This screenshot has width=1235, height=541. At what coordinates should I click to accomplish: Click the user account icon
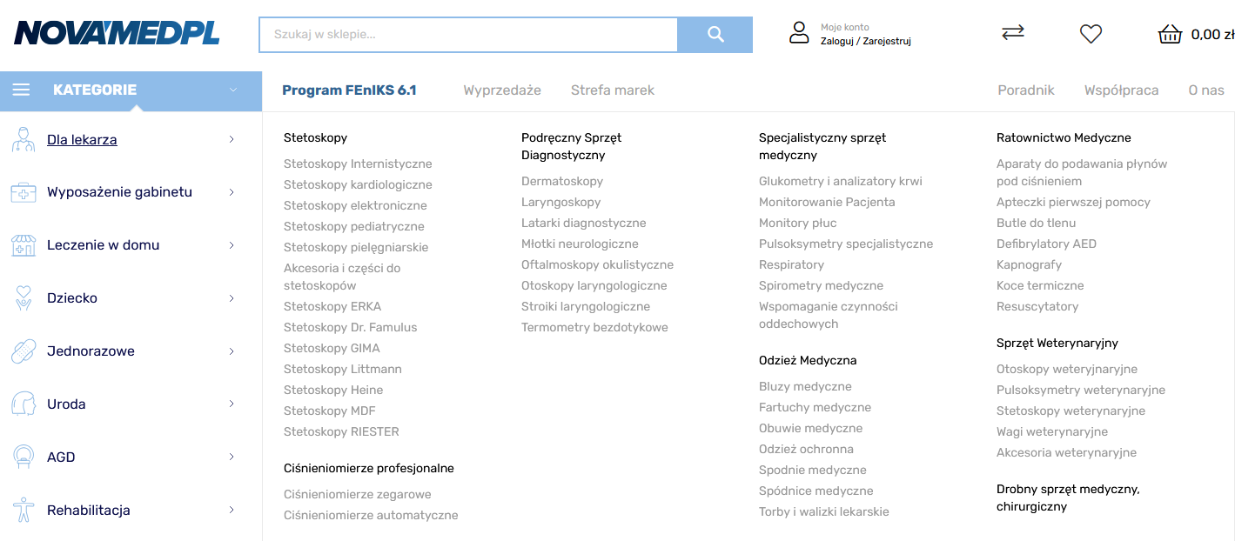tap(799, 33)
